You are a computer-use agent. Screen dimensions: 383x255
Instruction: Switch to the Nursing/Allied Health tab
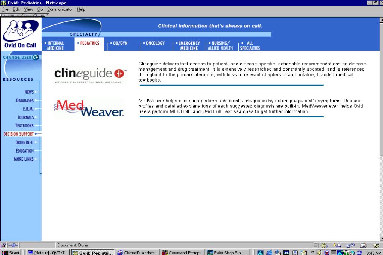220,46
